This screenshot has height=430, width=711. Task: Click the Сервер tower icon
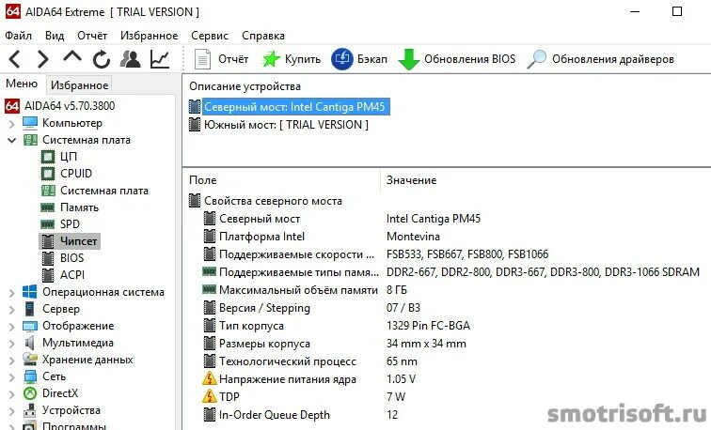29,309
